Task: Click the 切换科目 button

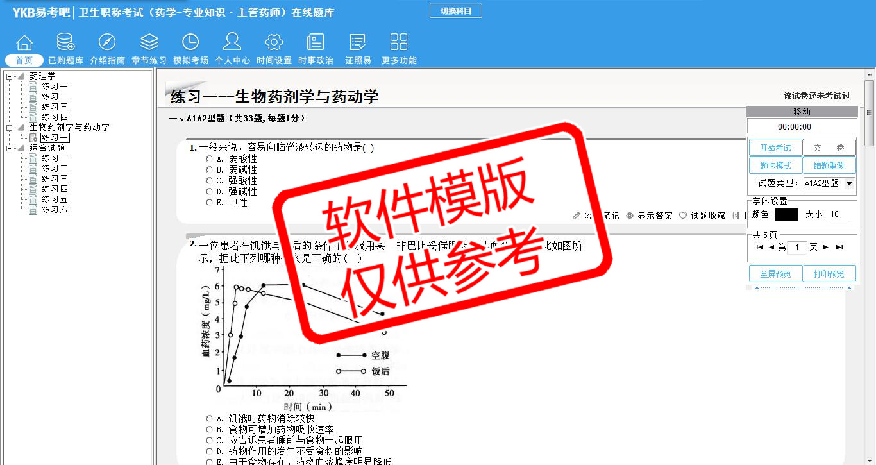Action: pos(455,11)
